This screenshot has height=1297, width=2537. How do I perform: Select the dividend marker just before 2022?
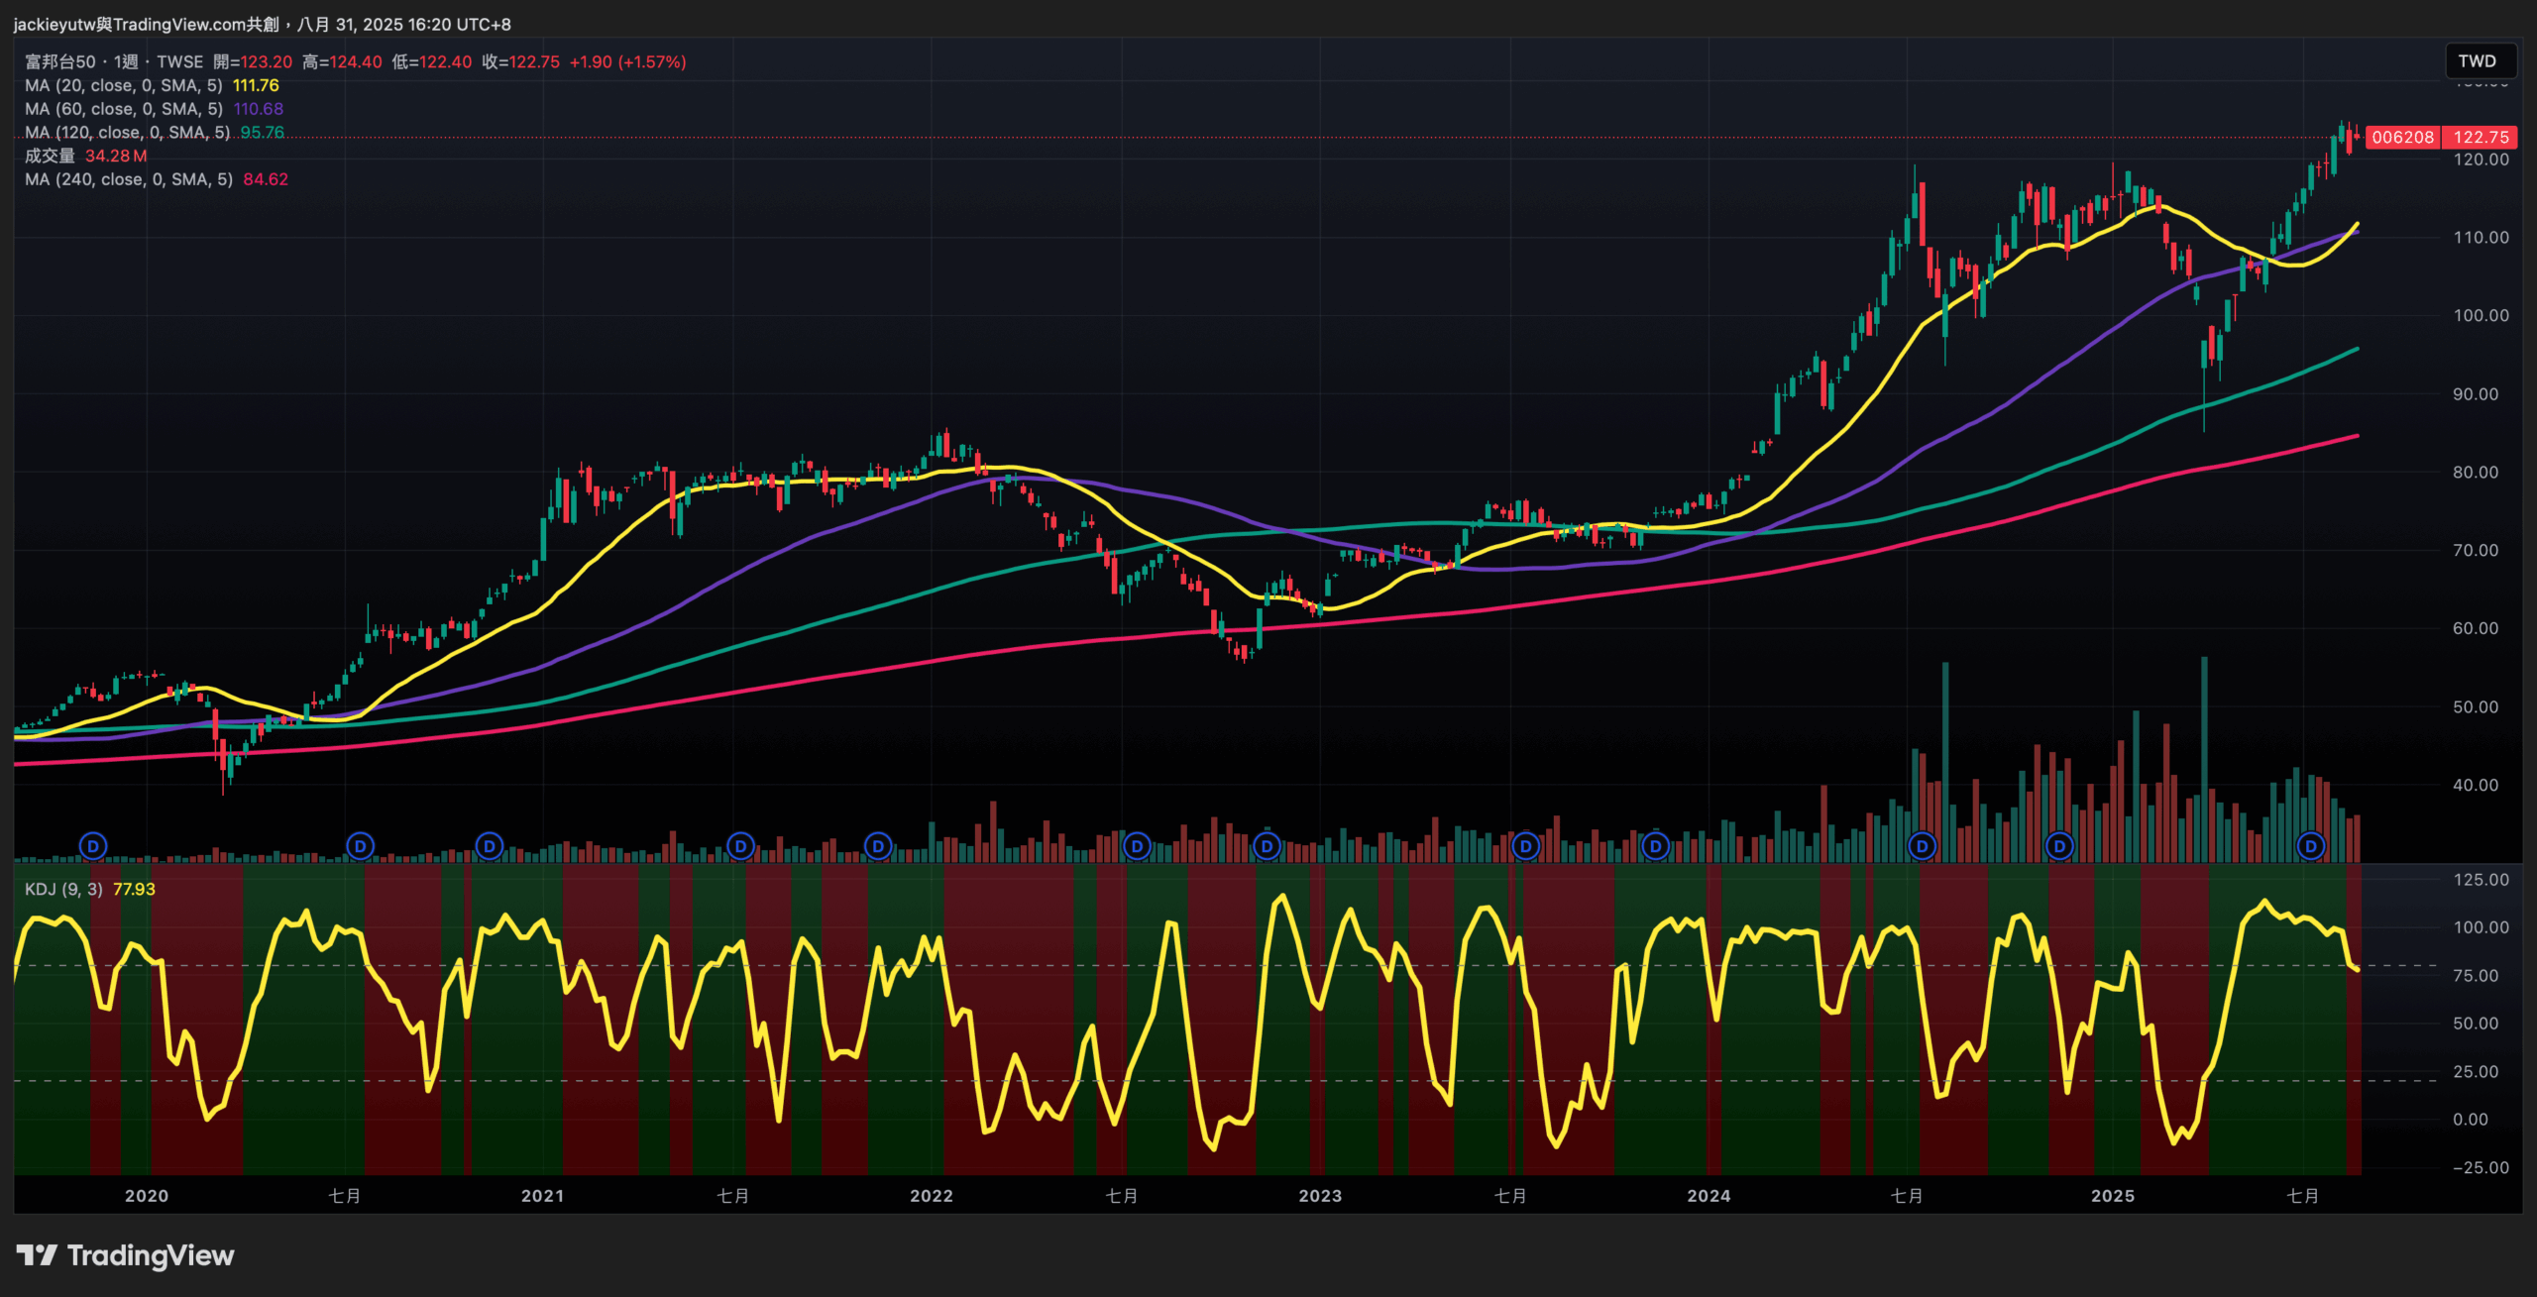pyautogui.click(x=878, y=846)
